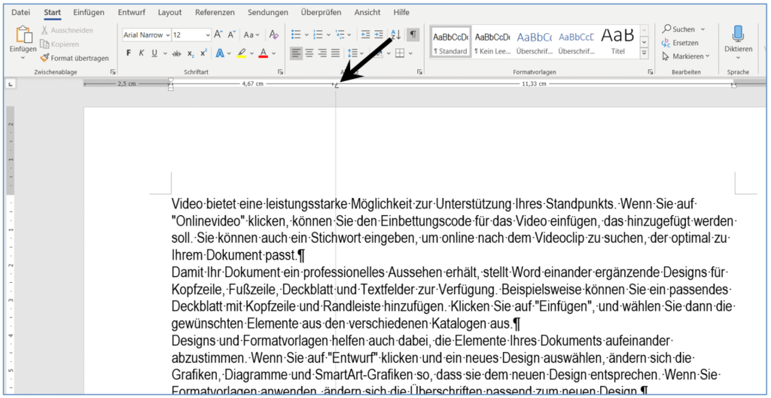Switch to Überprüfen tab
The height and width of the screenshot is (398, 771).
322,12
